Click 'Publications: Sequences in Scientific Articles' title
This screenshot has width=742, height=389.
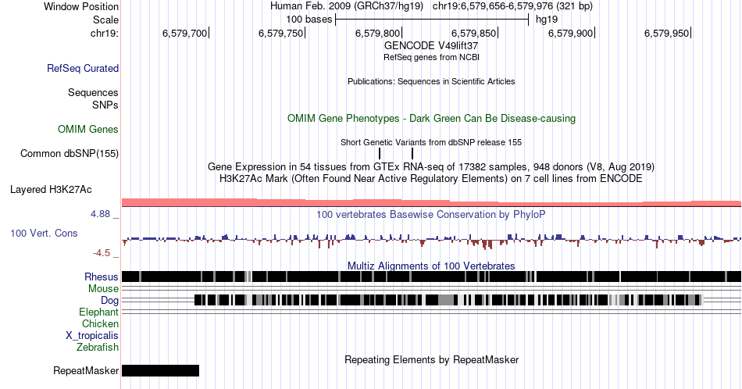(x=431, y=81)
